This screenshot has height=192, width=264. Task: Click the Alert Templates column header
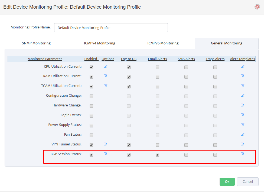(x=242, y=59)
